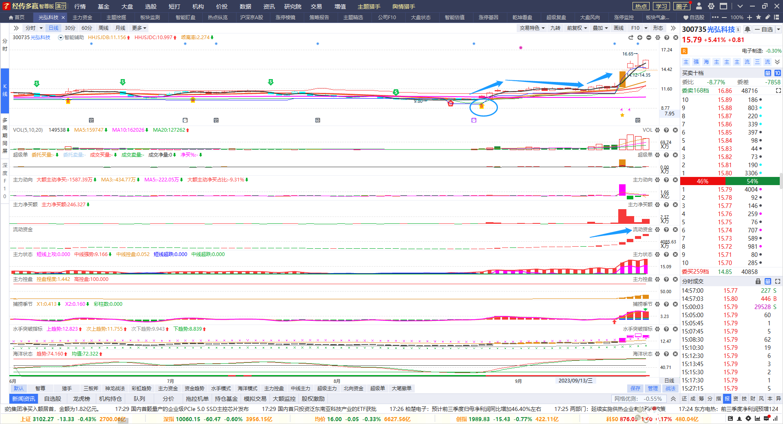Click the 管理 template button
This screenshot has width=783, height=424.
pos(653,389)
